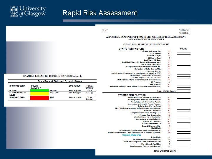The width and height of the screenshot is (212, 159).
Task: Click the 'Last Flight >30 Days' static factor row
Action: pyautogui.click(x=152, y=60)
